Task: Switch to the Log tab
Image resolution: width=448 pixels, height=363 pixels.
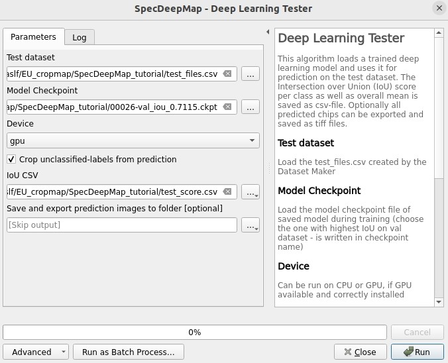Action: [80, 37]
